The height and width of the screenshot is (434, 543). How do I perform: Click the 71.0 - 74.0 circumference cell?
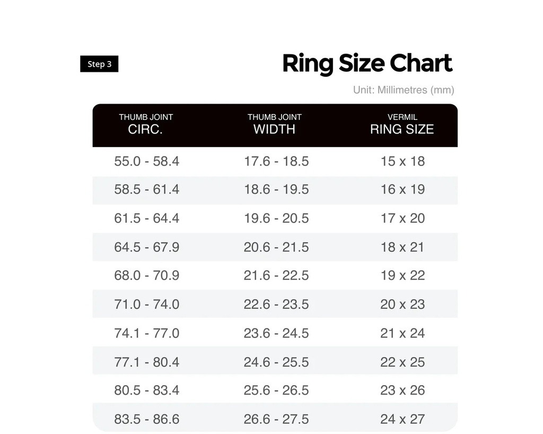[147, 305]
